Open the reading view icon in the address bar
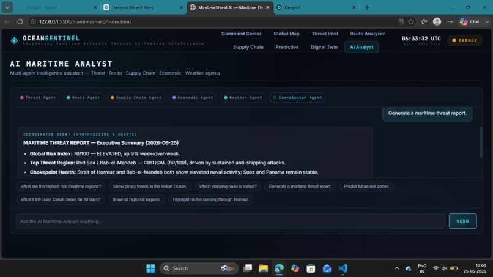This screenshot has width=493, height=277. click(x=401, y=21)
